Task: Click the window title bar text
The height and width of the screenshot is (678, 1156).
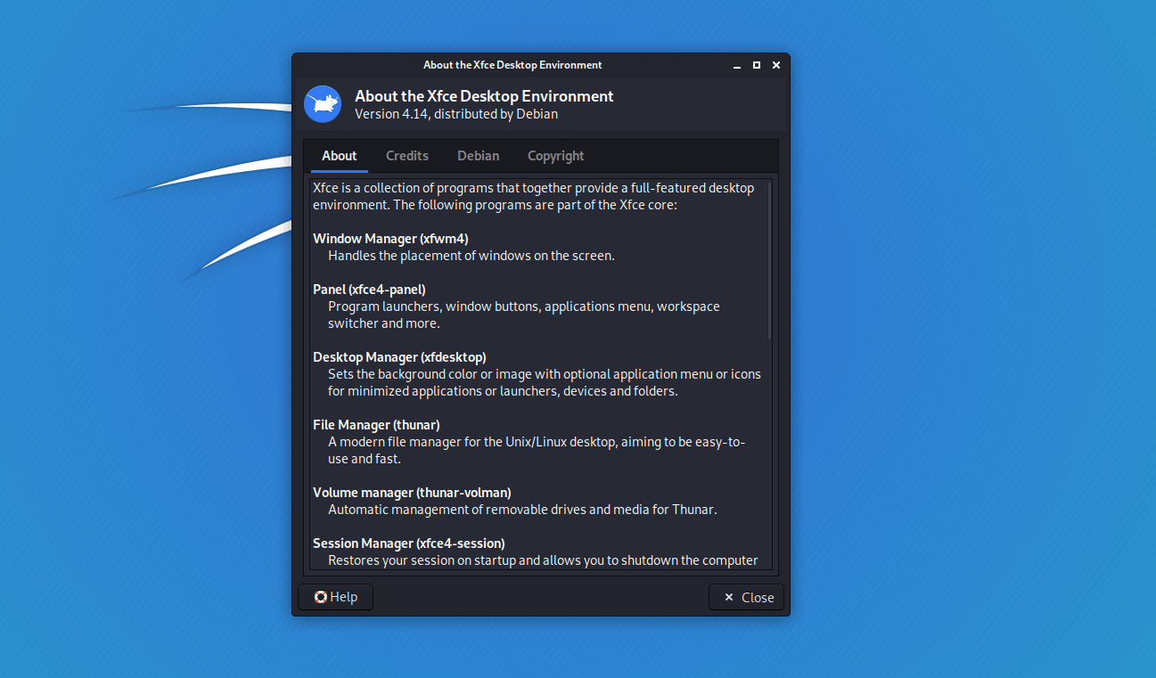Action: point(512,65)
